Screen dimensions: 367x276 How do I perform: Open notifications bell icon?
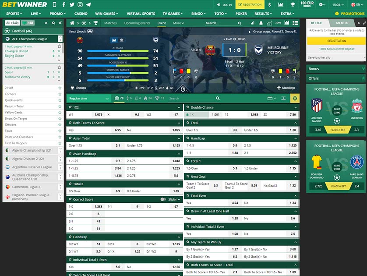[261, 23]
